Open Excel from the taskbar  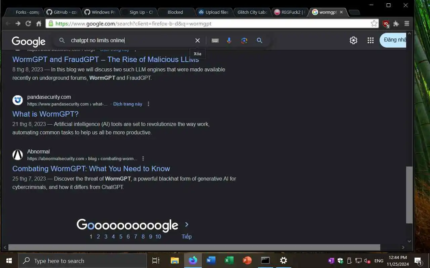click(229, 261)
